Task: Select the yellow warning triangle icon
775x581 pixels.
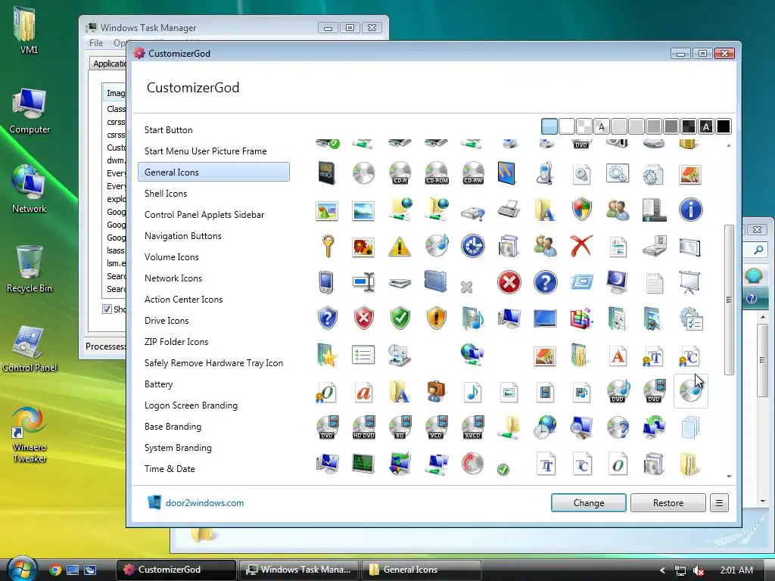Action: coord(400,246)
